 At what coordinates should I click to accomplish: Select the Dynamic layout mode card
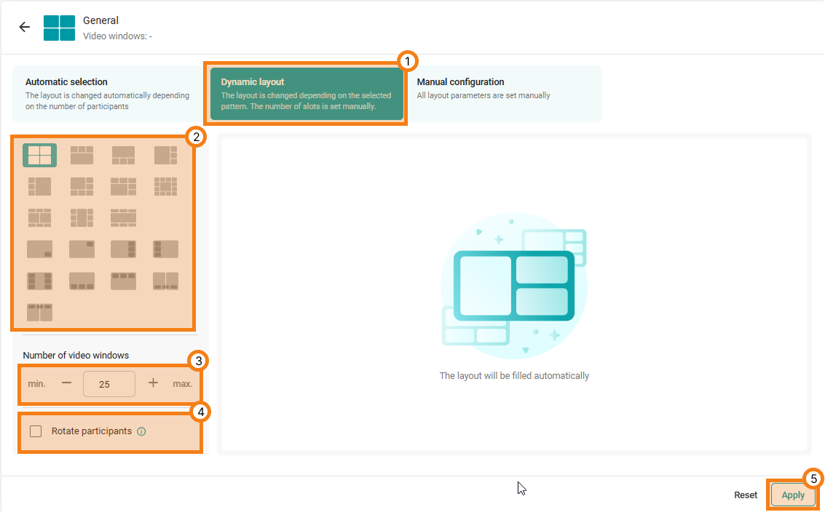pos(306,93)
